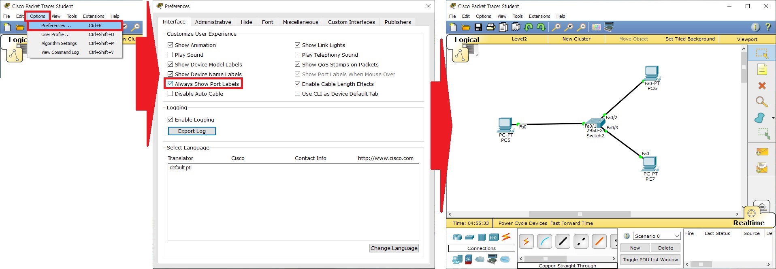776x269 pixels.
Task: Switch to Miscellaneous tab
Action: click(x=301, y=22)
